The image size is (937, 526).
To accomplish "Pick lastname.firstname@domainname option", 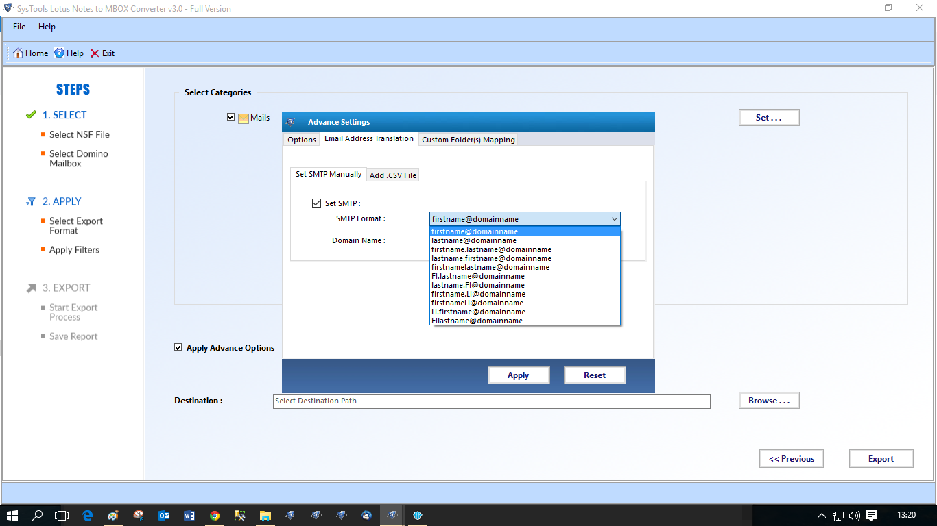I will (x=525, y=258).
